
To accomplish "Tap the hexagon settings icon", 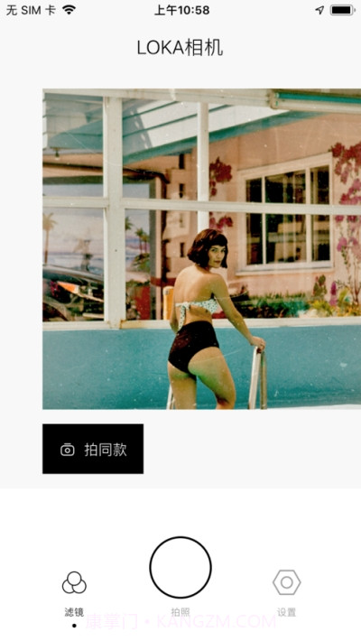I will (287, 582).
